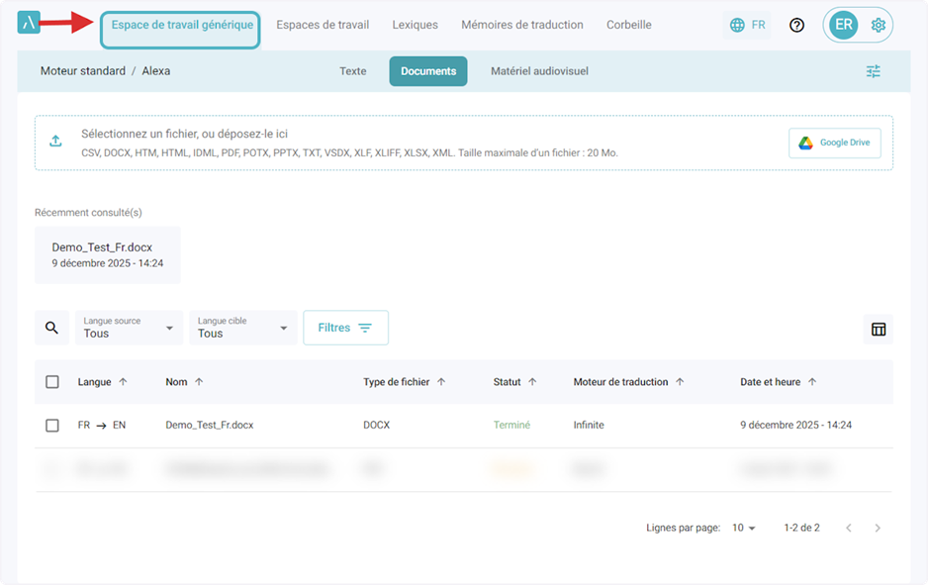Sort by Nom column arrow

pos(199,382)
